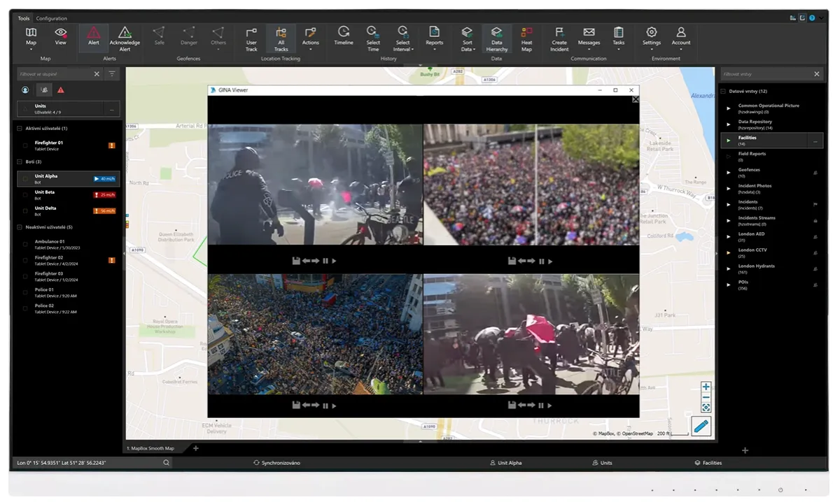The image size is (840, 502).
Task: Select the Police 01 checkbox
Action: tap(25, 292)
